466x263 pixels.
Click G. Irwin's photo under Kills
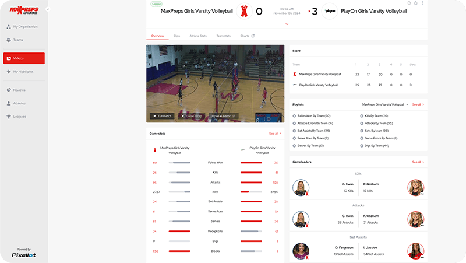301,187
